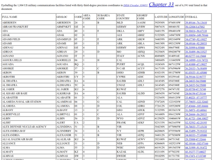The height and width of the screenshot is (160, 213).
Task: Select the ABERDEEN full name cell
Action: click(x=29, y=23)
